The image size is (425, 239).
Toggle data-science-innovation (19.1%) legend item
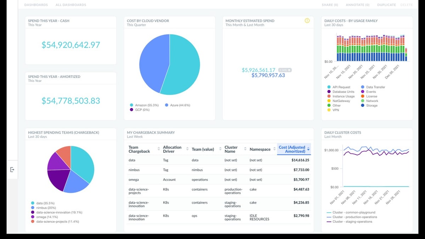coord(57,212)
